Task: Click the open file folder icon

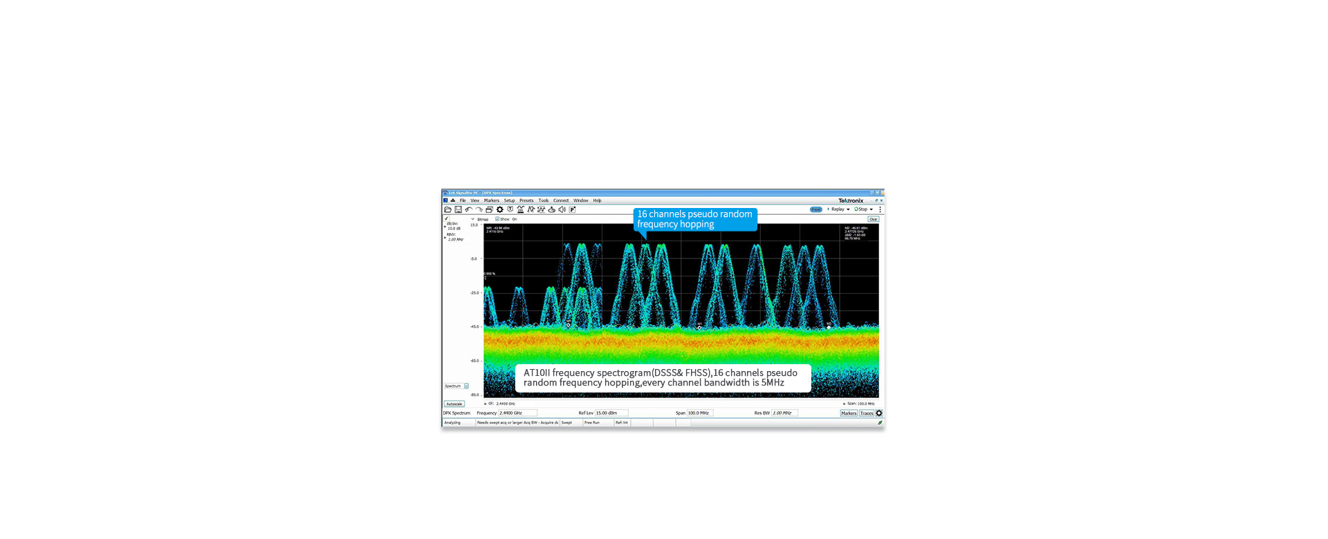Action: coord(448,209)
